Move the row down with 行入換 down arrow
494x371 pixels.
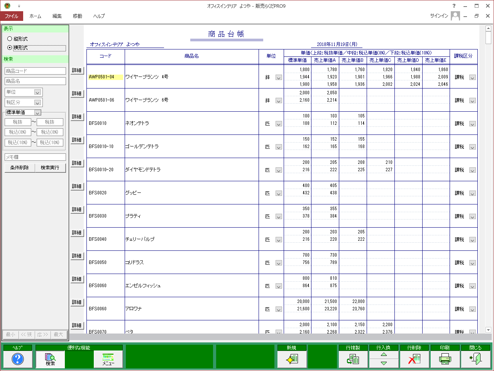(x=384, y=363)
